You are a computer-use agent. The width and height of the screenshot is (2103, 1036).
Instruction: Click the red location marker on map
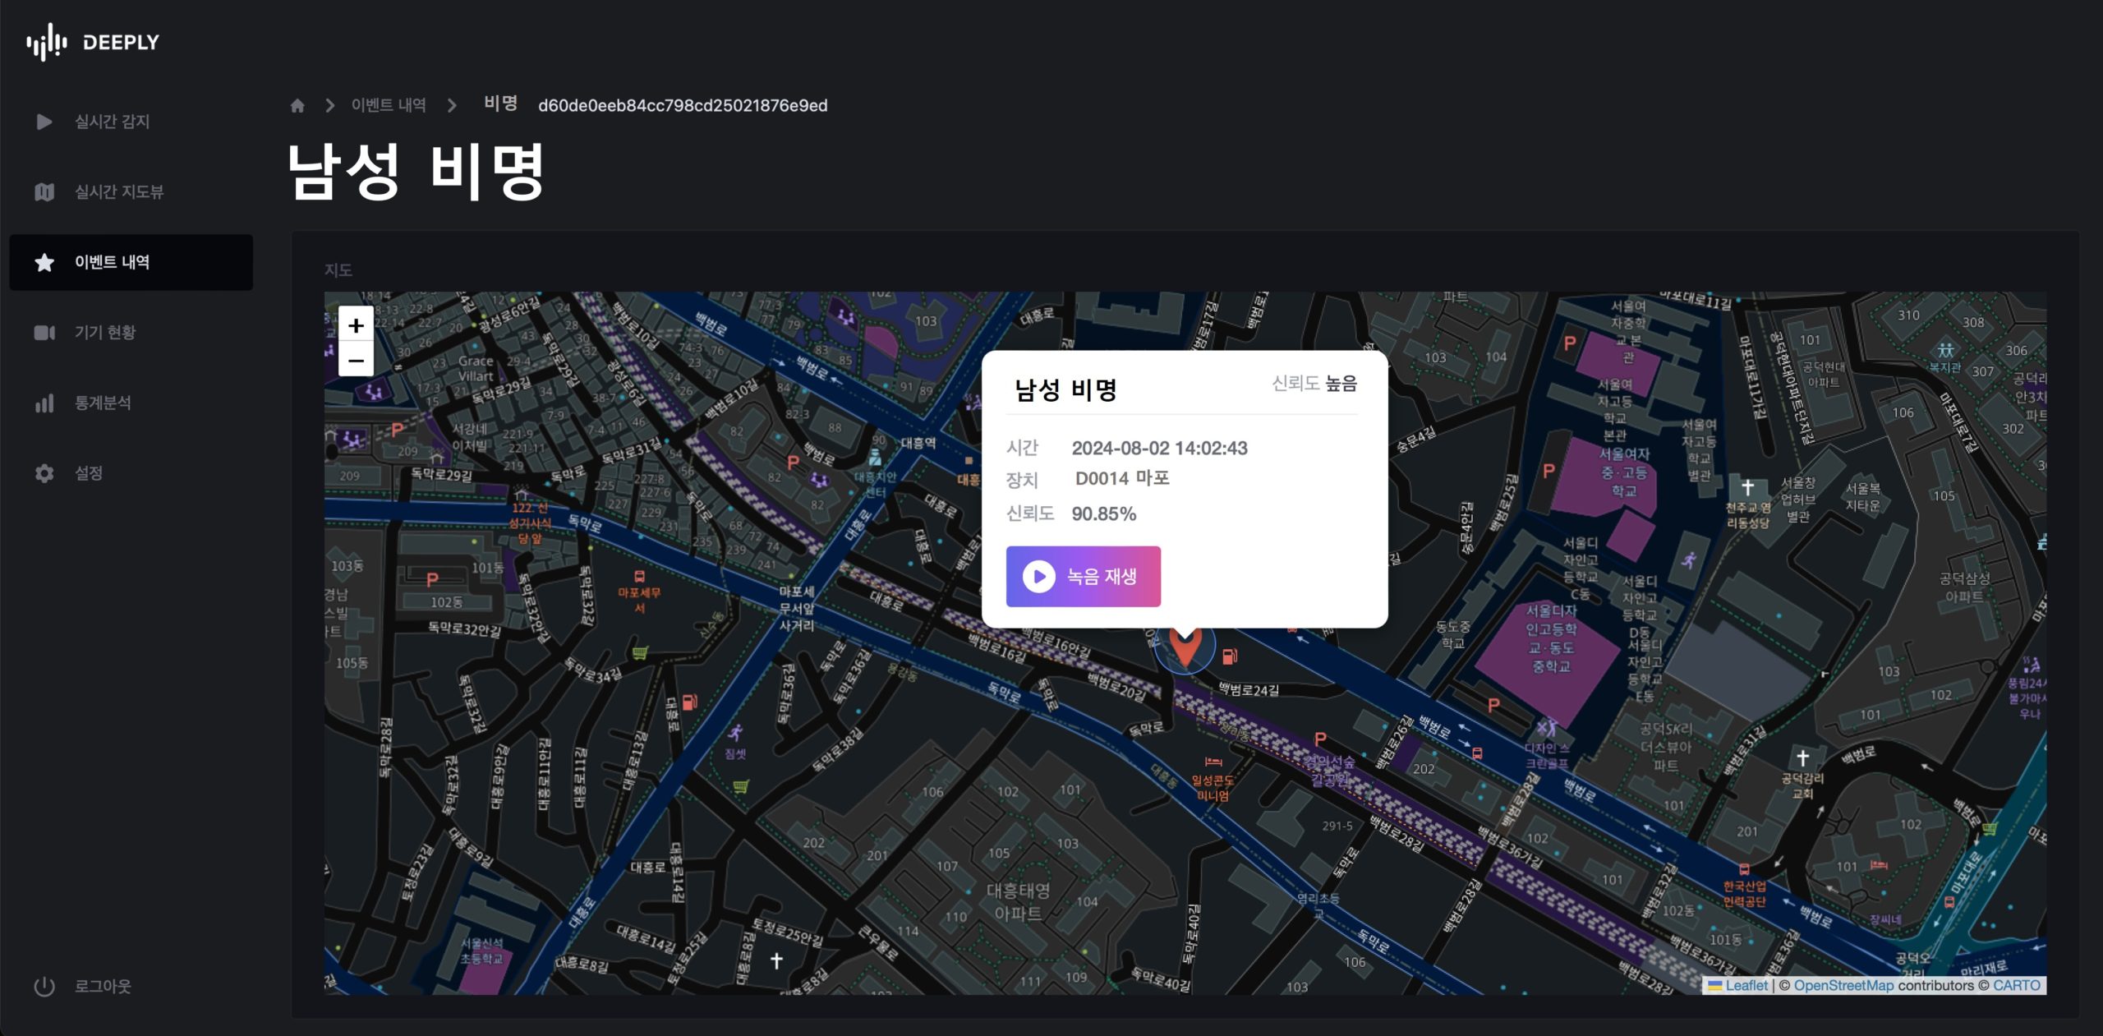click(1185, 649)
